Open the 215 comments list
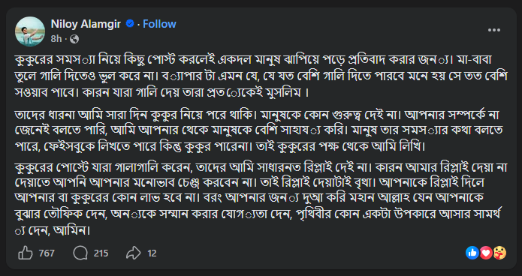Screen dimensions: 522x276 pyautogui.click(x=101, y=253)
